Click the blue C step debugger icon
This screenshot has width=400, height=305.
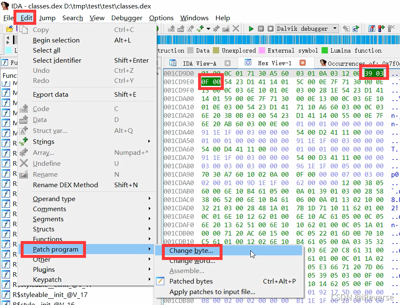[356, 29]
